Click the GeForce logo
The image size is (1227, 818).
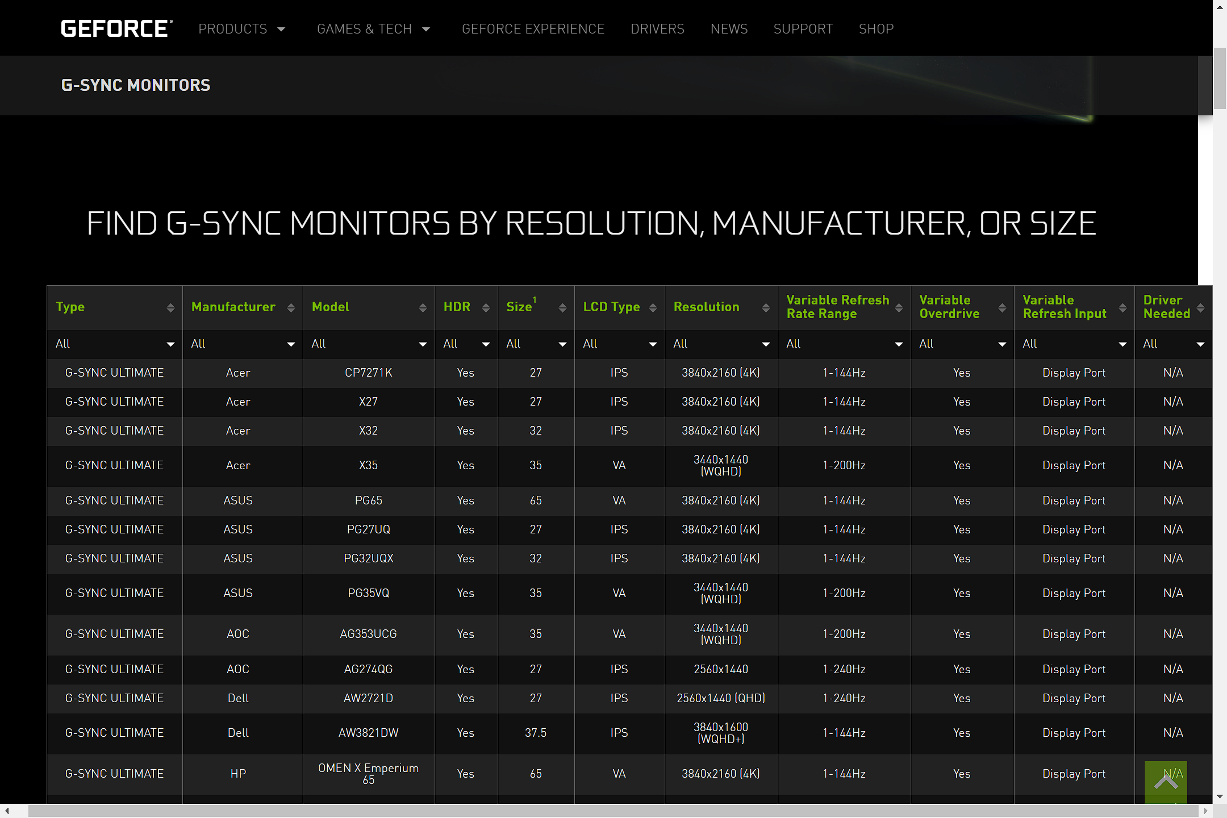[x=116, y=28]
